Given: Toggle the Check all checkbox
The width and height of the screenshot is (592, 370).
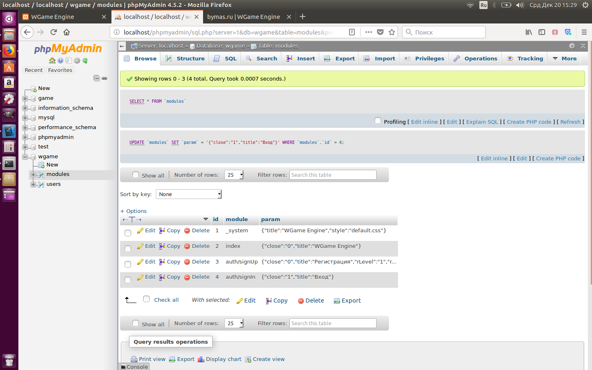Looking at the screenshot, I should pos(146,299).
